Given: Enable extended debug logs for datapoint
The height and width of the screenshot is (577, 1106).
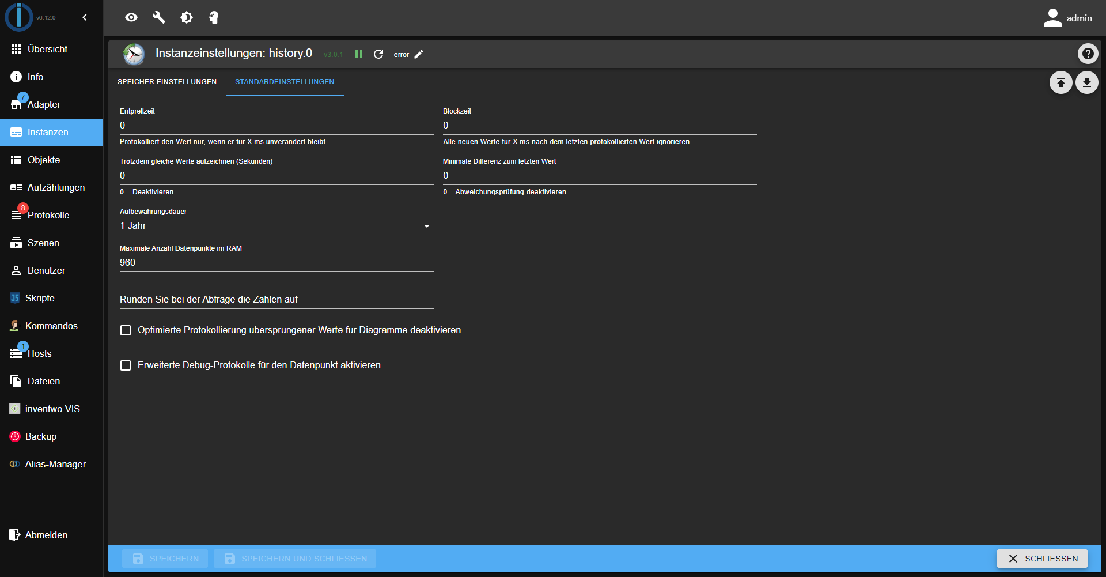Looking at the screenshot, I should [126, 365].
